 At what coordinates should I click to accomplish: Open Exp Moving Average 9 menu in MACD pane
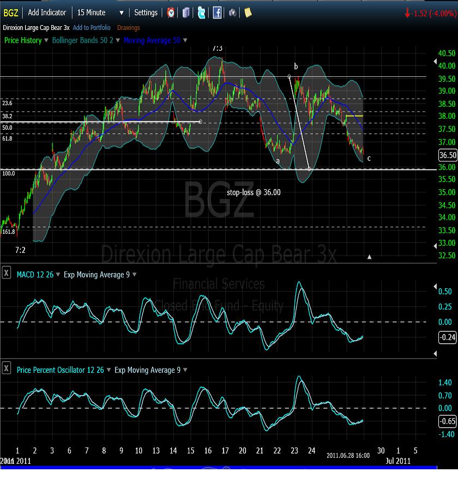(x=134, y=274)
